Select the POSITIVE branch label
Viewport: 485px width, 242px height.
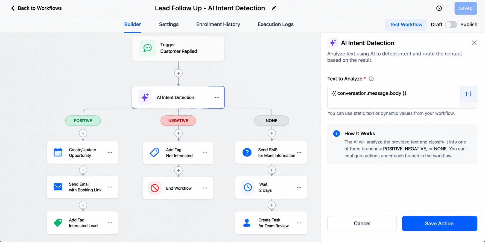[83, 121]
